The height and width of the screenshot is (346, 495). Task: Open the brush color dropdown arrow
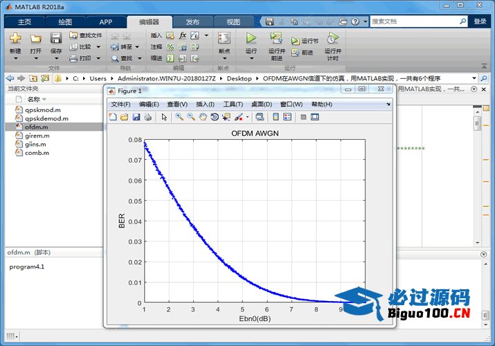coord(247,117)
